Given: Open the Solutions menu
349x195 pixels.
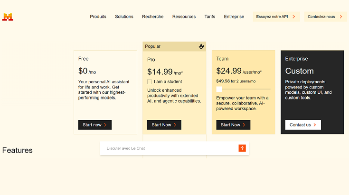Looking at the screenshot, I should (x=124, y=17).
